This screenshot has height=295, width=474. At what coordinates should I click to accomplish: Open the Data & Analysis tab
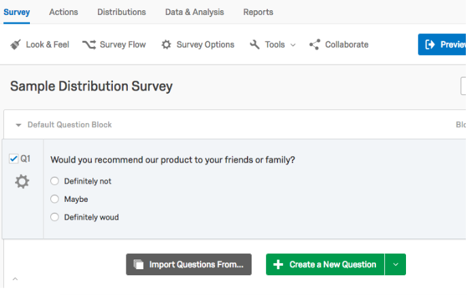pyautogui.click(x=194, y=12)
